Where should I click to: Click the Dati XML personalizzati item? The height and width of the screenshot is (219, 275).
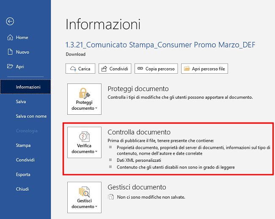pyautogui.click(x=139, y=160)
